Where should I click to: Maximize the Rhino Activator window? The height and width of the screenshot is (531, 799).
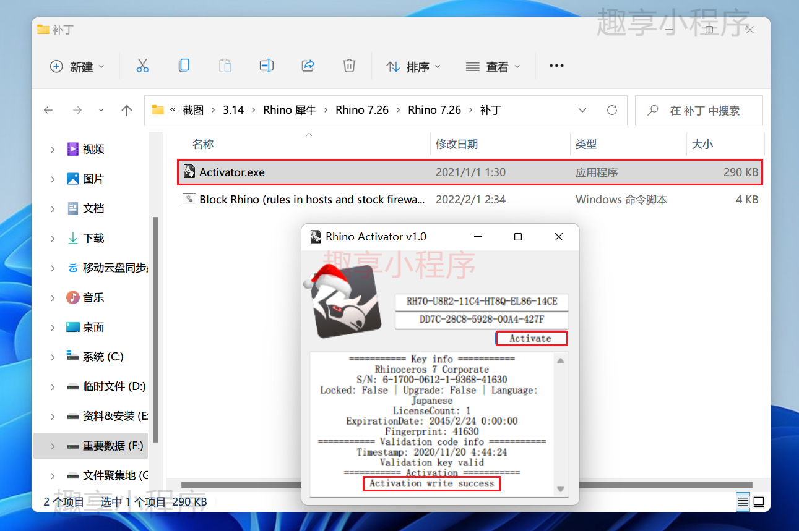pyautogui.click(x=518, y=237)
